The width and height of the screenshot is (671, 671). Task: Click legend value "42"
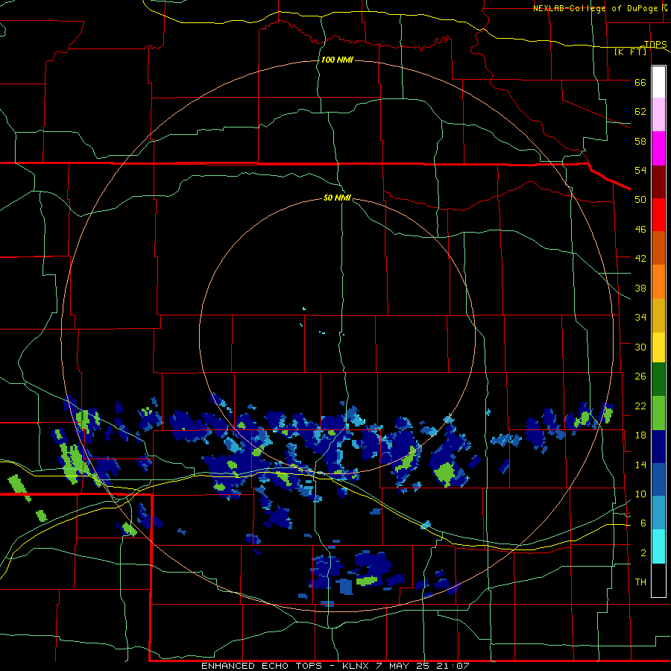[640, 258]
